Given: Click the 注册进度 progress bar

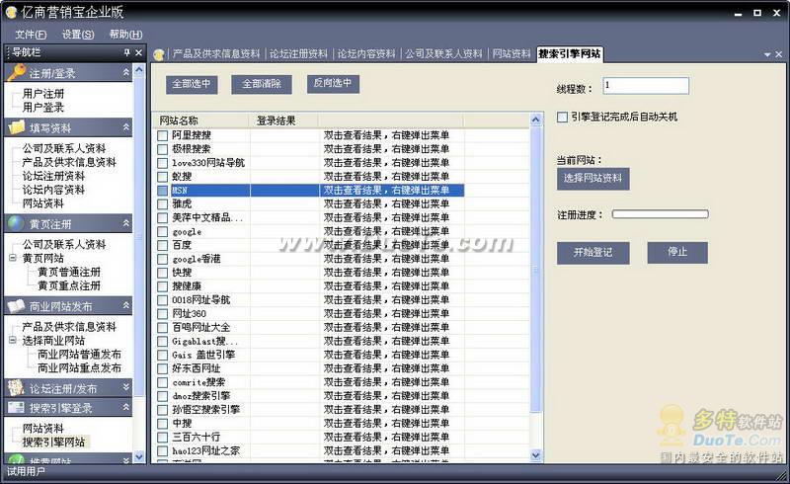Looking at the screenshot, I should 660,213.
